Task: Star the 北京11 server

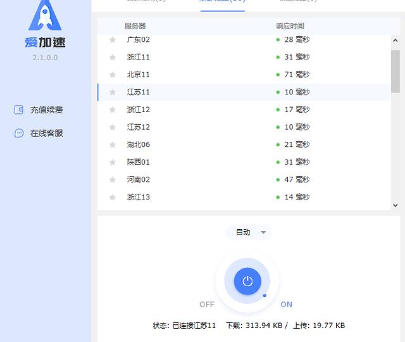Action: pyautogui.click(x=113, y=75)
